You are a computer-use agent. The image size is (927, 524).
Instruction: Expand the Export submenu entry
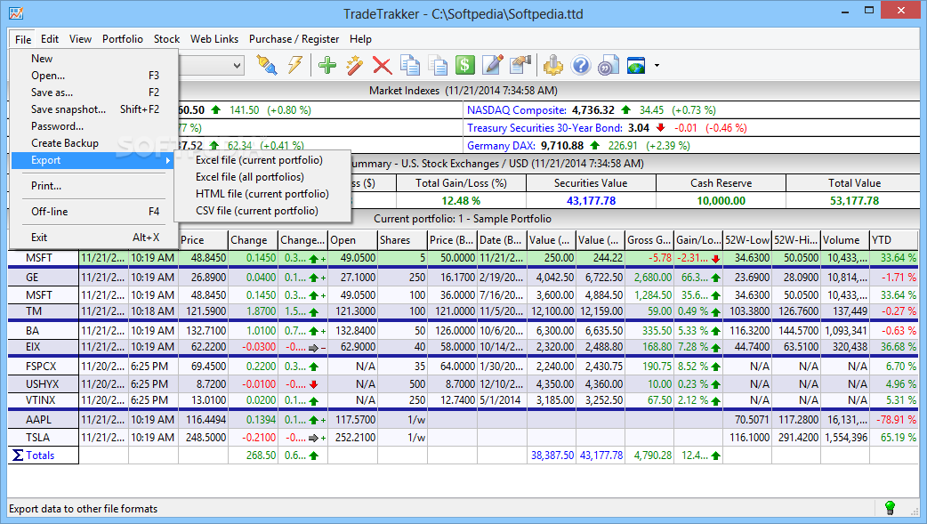pos(93,160)
